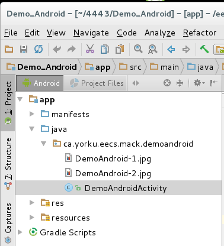Click the Undo arrow in toolbar
Screen dimensions: 224x246
(57, 49)
